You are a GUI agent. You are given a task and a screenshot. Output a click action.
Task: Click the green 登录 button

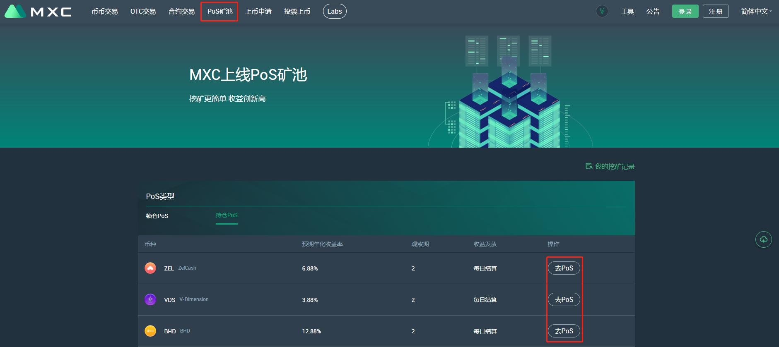[x=685, y=12]
